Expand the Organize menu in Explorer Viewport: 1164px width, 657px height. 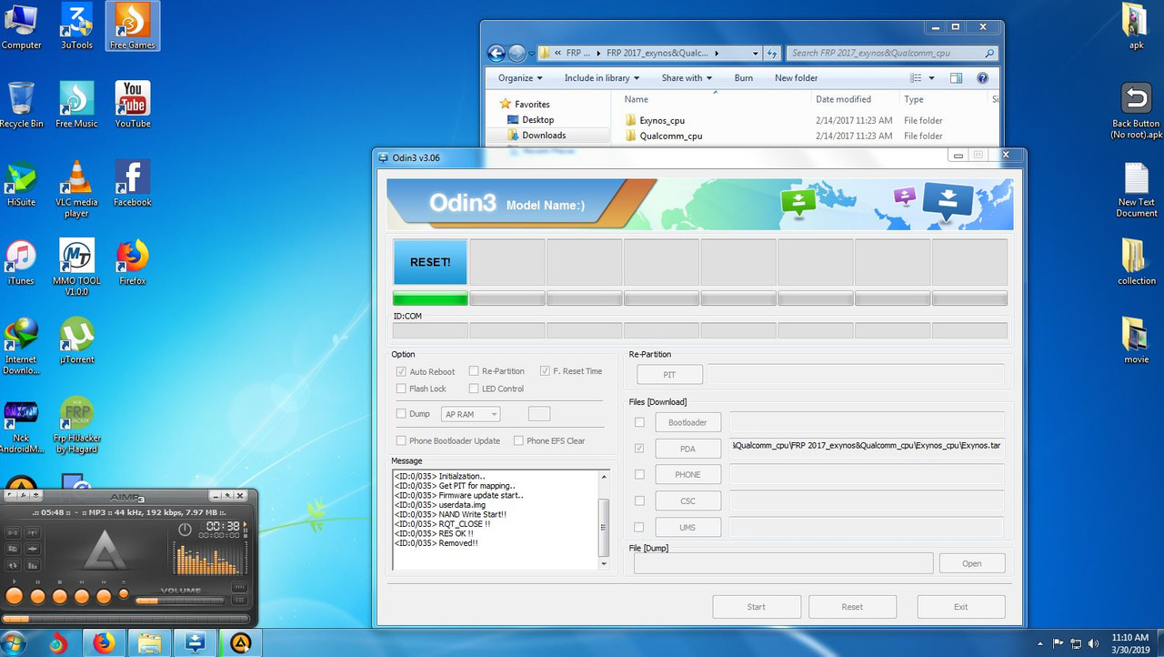(x=519, y=78)
